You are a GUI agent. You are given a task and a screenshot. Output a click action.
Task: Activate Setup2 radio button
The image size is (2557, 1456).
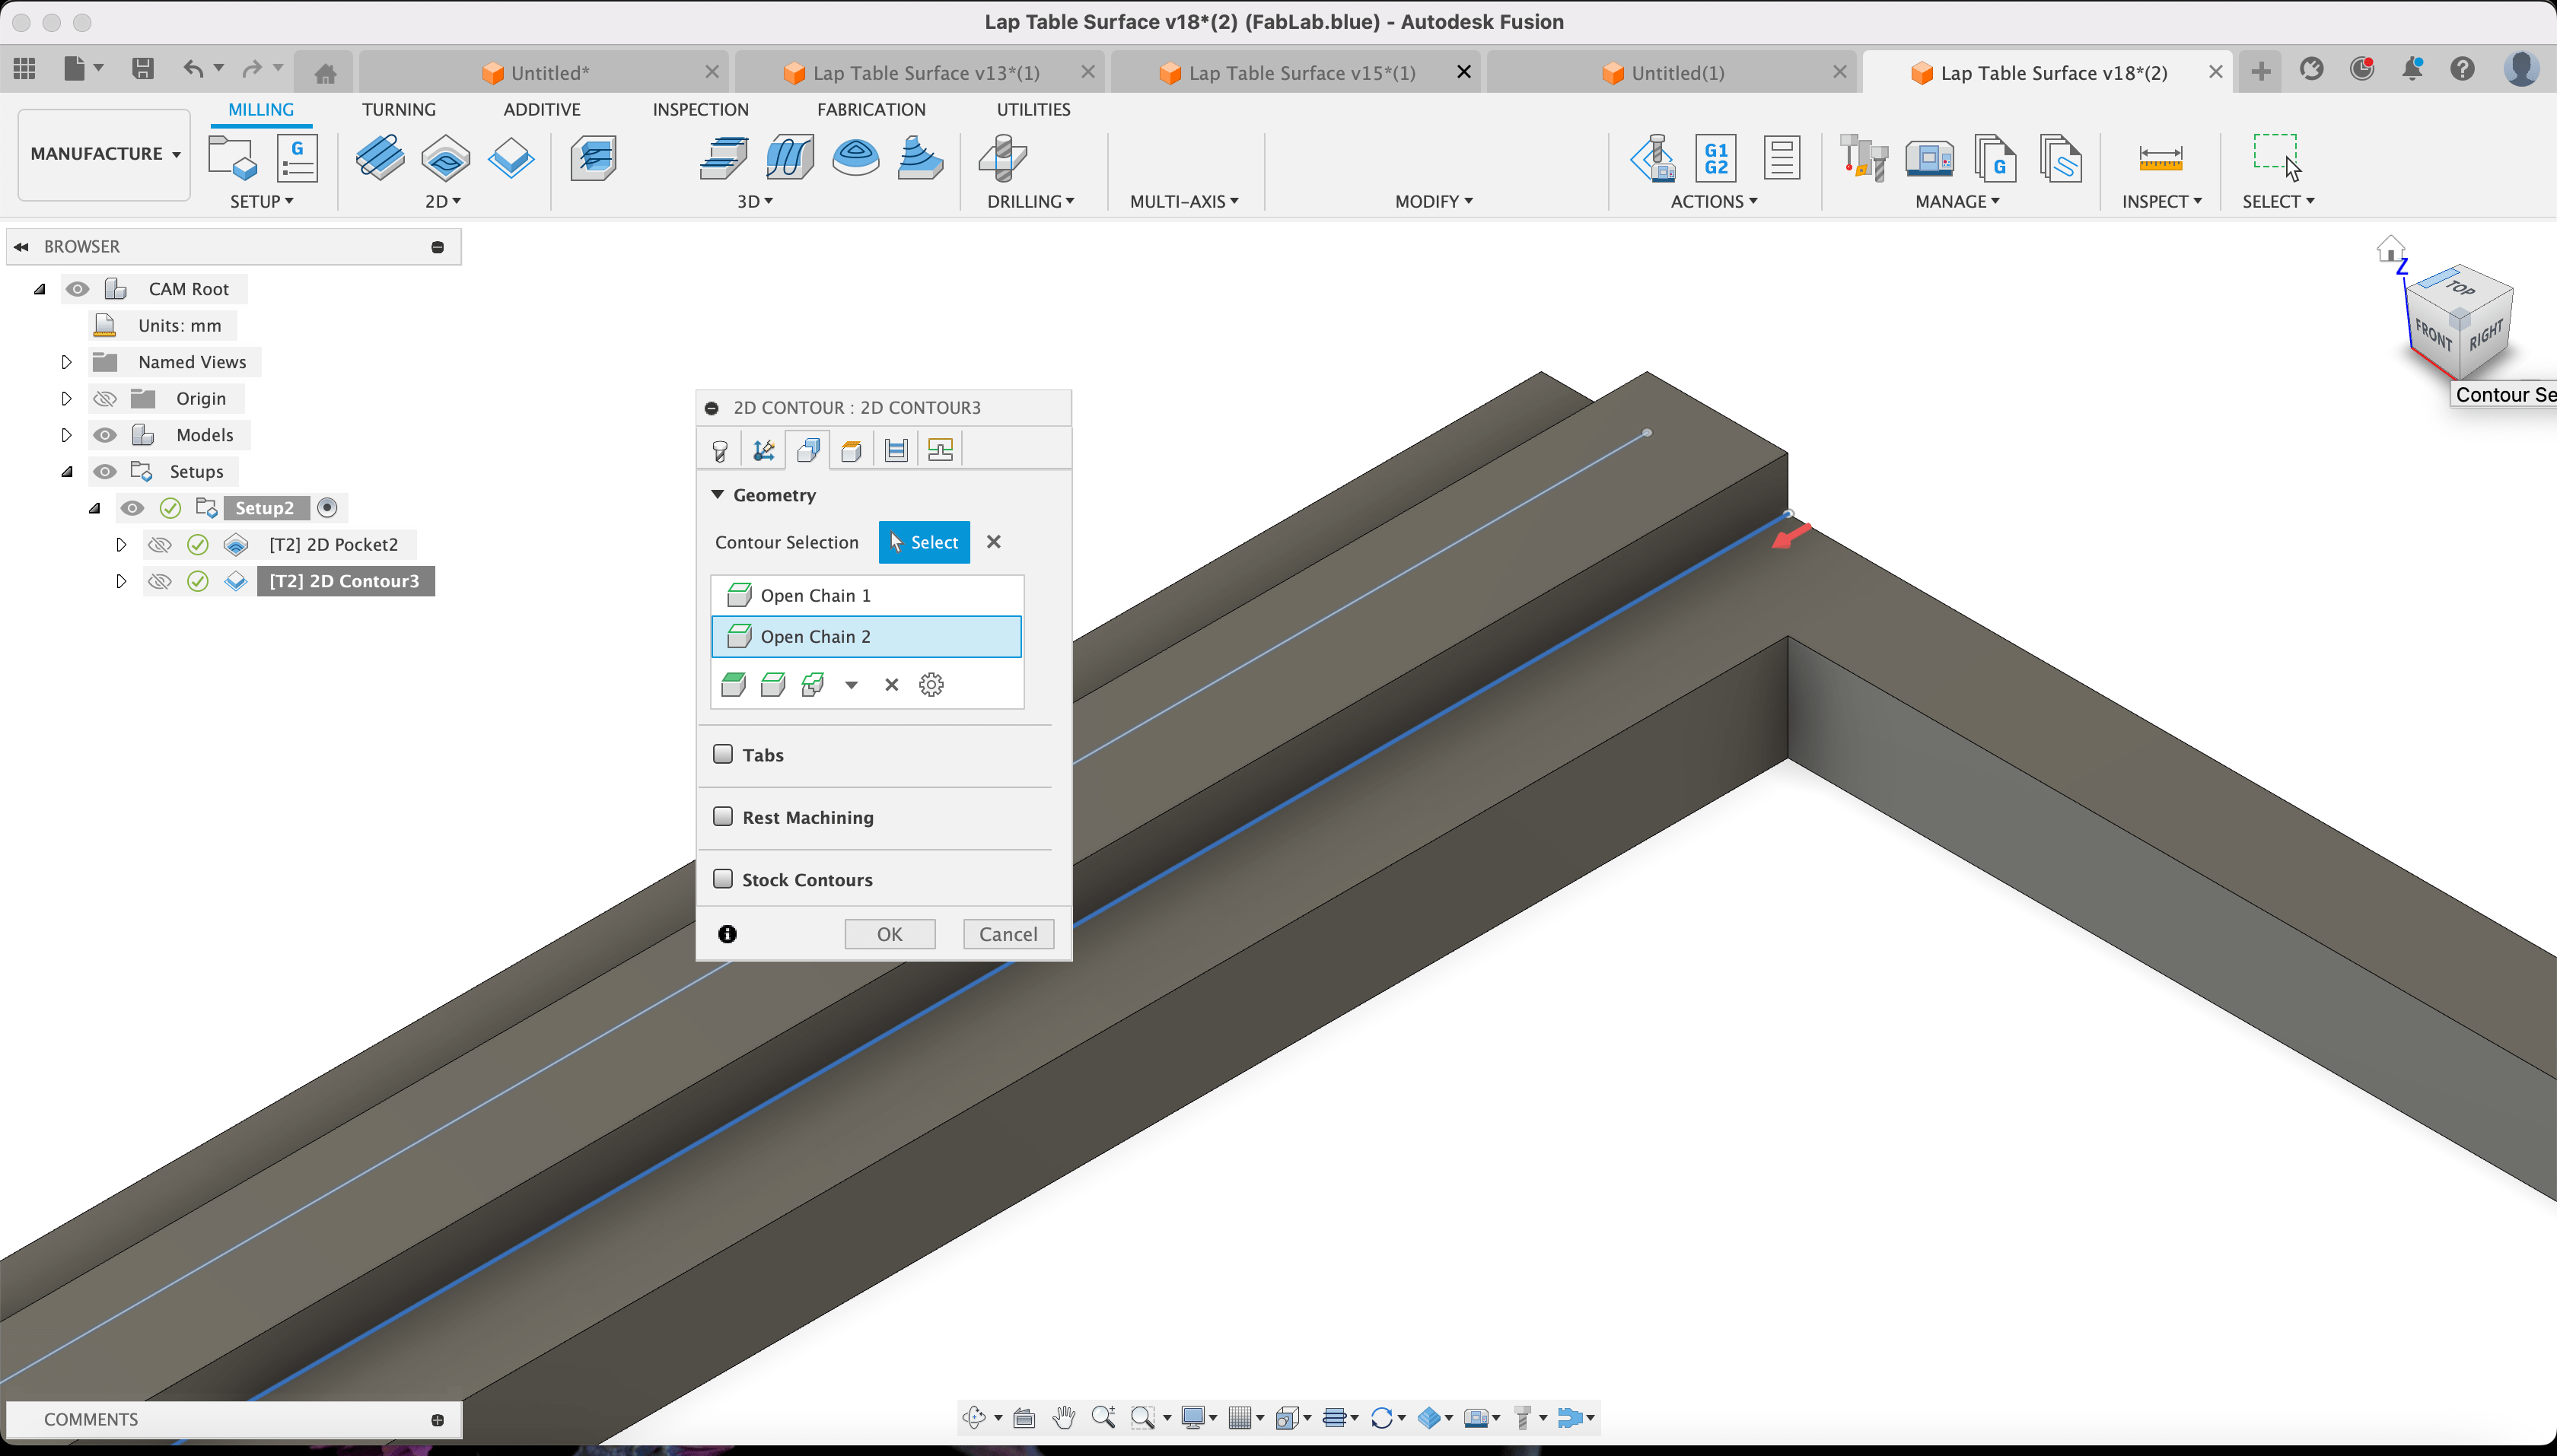click(327, 508)
